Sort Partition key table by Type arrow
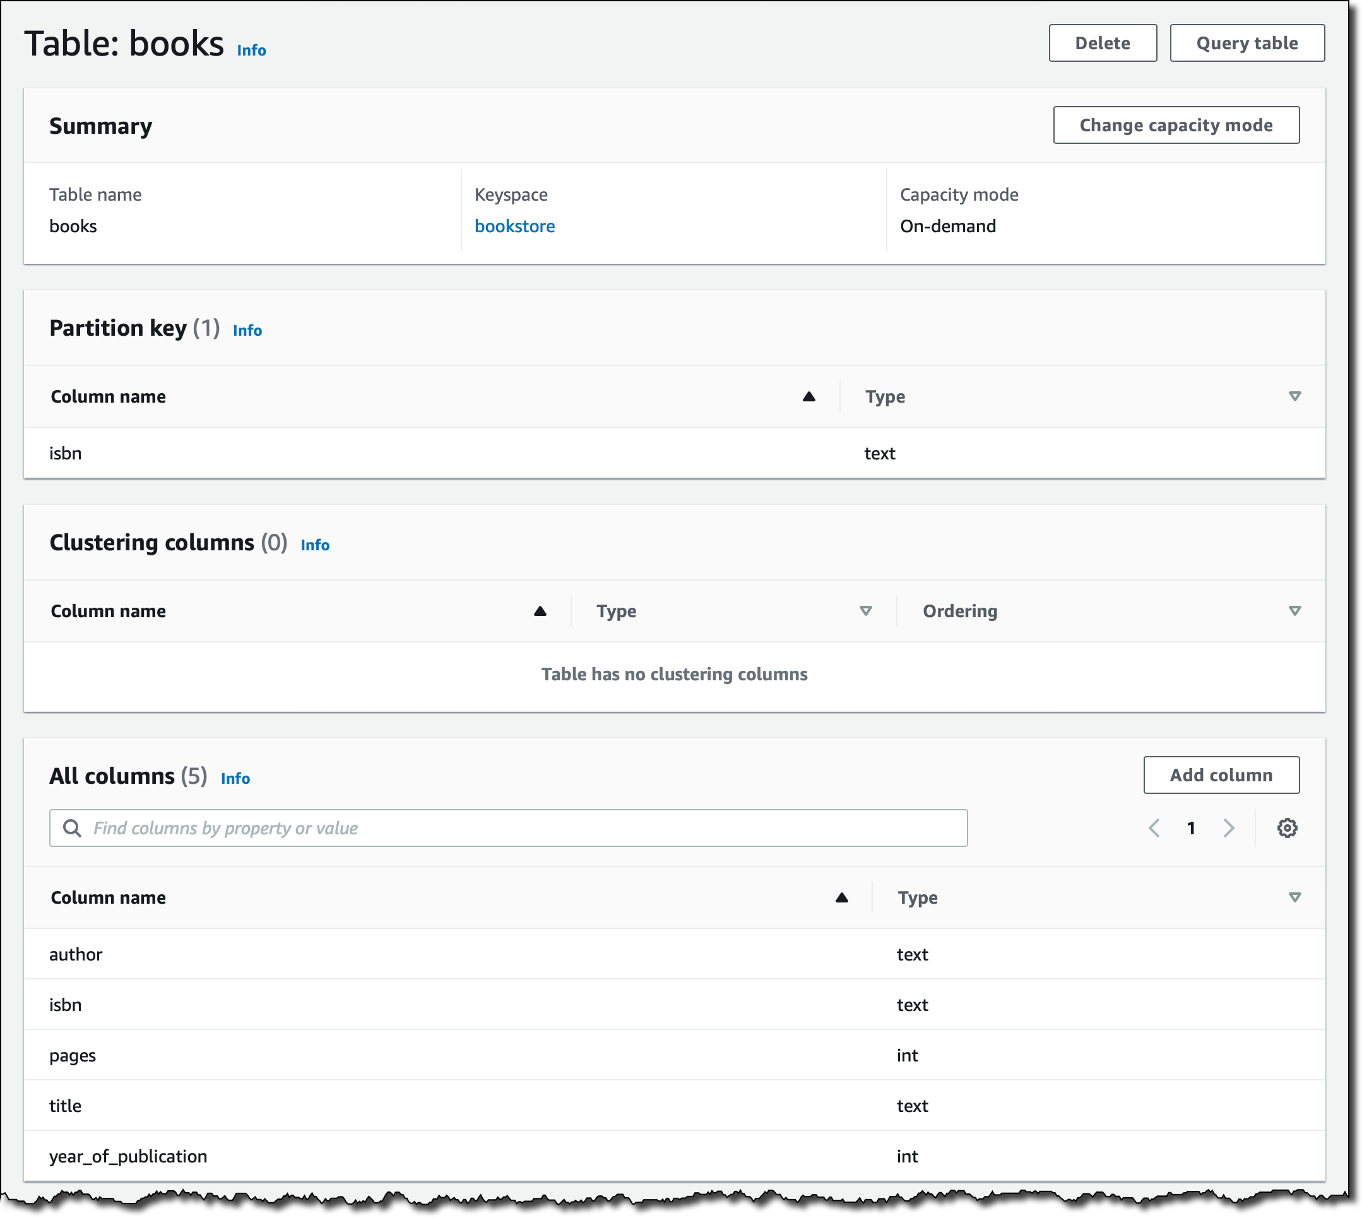This screenshot has width=1362, height=1218. tap(1294, 396)
